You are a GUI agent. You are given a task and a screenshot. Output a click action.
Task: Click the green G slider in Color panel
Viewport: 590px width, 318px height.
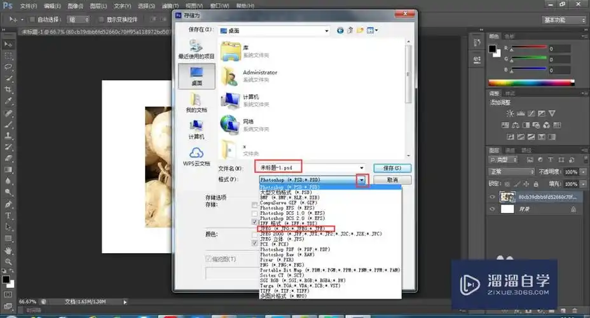pos(528,59)
